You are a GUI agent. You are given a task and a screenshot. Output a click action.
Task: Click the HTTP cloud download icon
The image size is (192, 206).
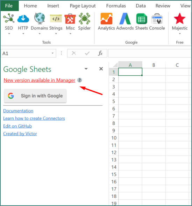click(x=23, y=18)
